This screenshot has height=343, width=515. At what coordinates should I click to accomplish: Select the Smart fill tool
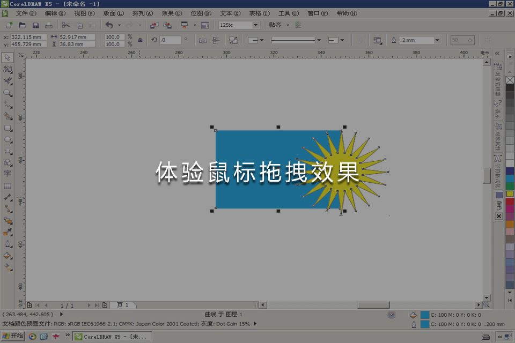[8, 116]
